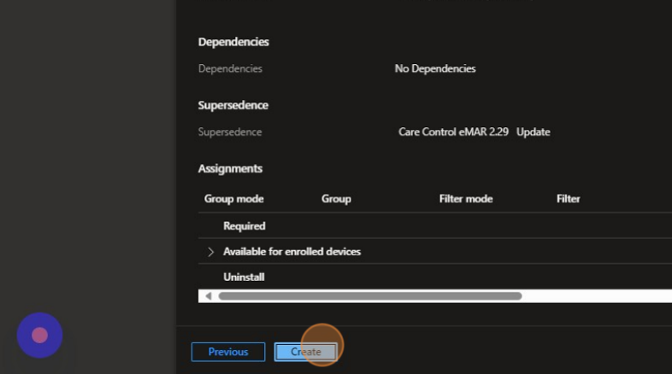Select the Uninstall assignment row

pos(244,278)
